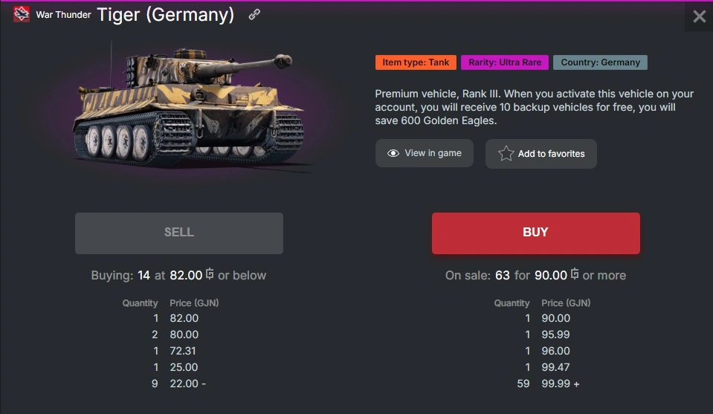Click the star icon to favorite item
The image size is (713, 414).
pos(506,154)
